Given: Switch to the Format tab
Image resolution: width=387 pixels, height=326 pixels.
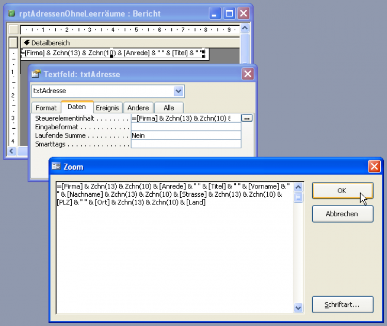Looking at the screenshot, I should 46,108.
